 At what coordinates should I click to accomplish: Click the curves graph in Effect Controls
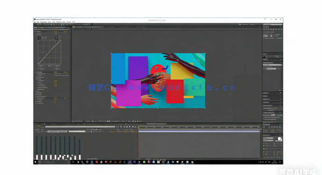49,52
